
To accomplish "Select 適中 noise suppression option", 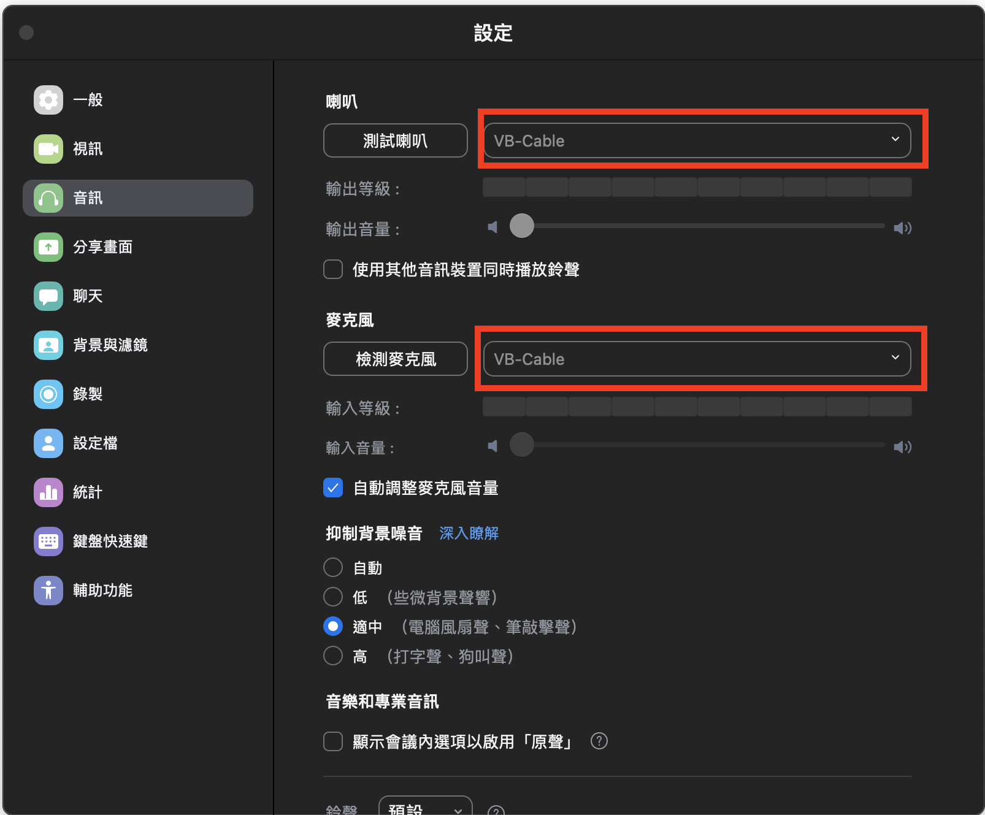I will click(333, 626).
